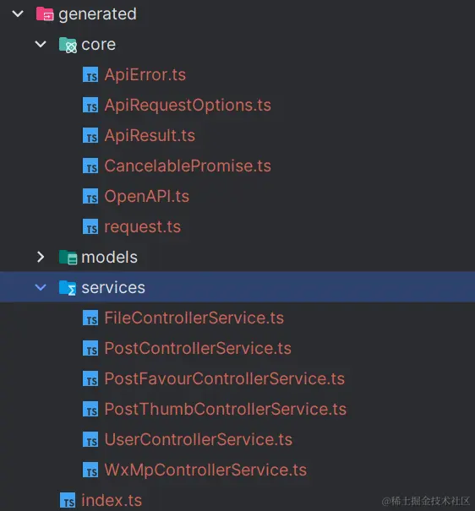Collapse the core folder chevron

41,44
